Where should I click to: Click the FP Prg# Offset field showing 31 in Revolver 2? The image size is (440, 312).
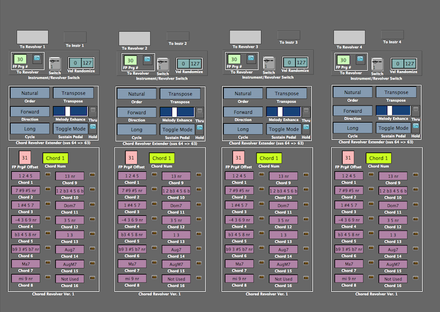tap(131, 158)
